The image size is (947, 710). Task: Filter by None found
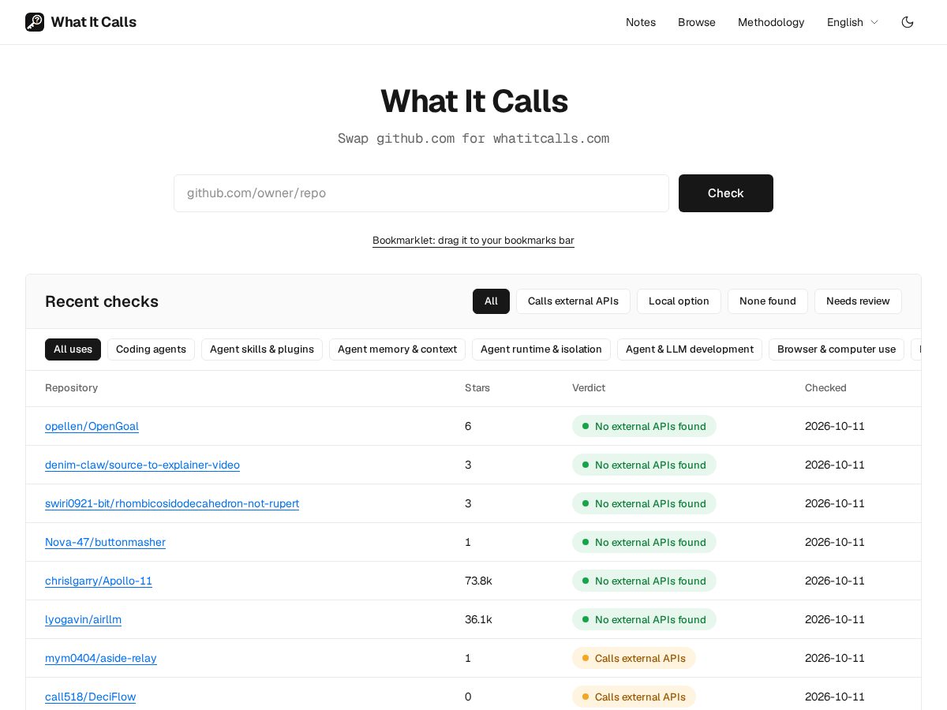(768, 301)
